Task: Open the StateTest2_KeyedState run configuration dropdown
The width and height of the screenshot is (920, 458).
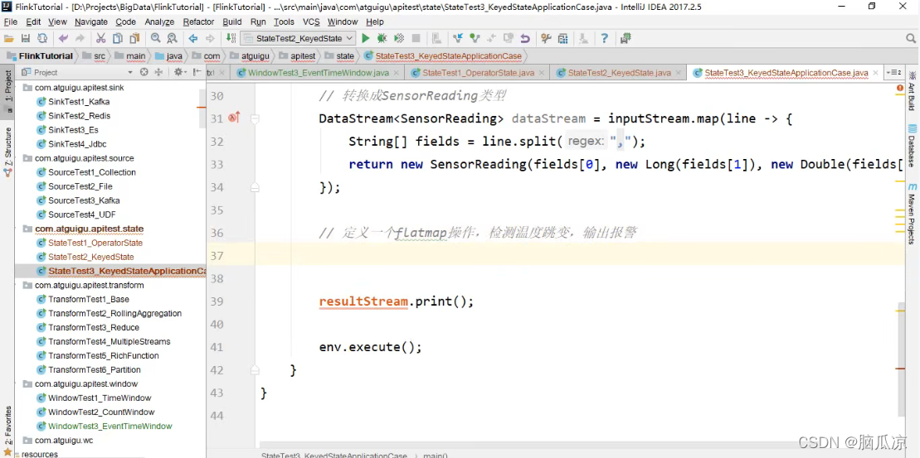Action: (x=298, y=38)
